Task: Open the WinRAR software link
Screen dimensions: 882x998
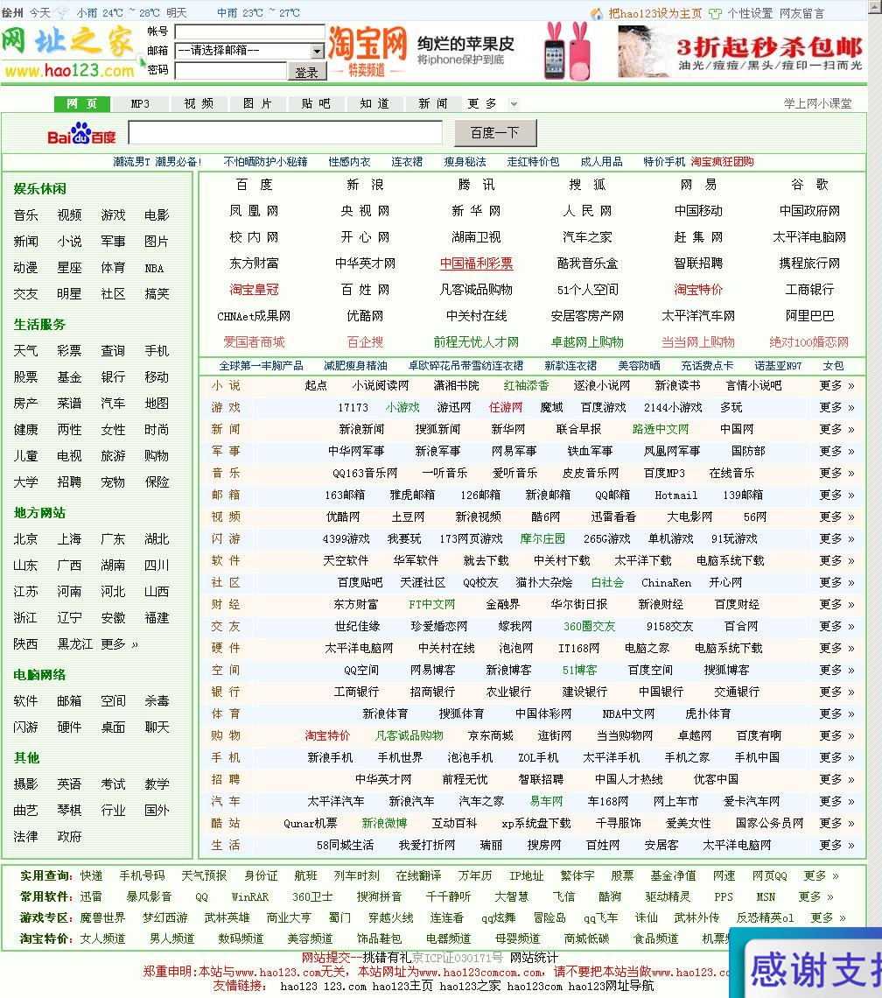Action: coord(250,896)
